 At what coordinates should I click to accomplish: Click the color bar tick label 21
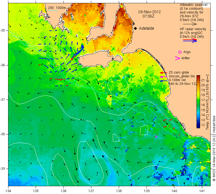[203, 80]
